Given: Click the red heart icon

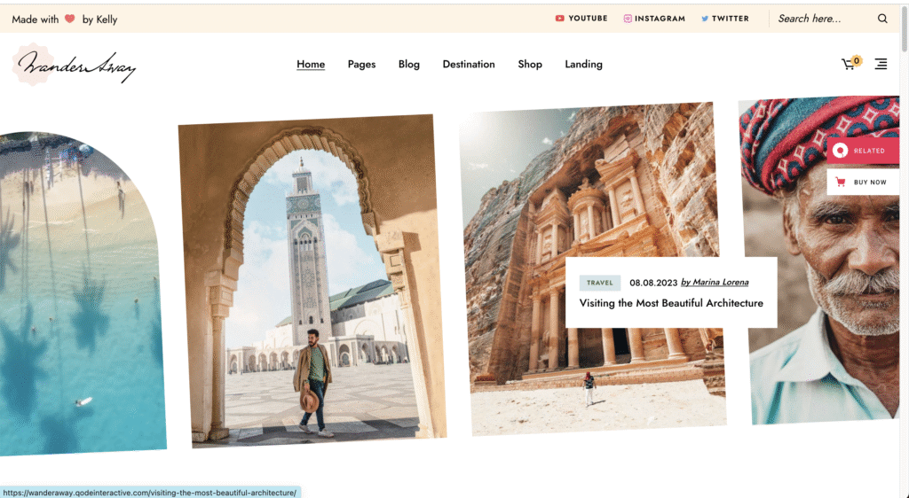Looking at the screenshot, I should click(69, 19).
